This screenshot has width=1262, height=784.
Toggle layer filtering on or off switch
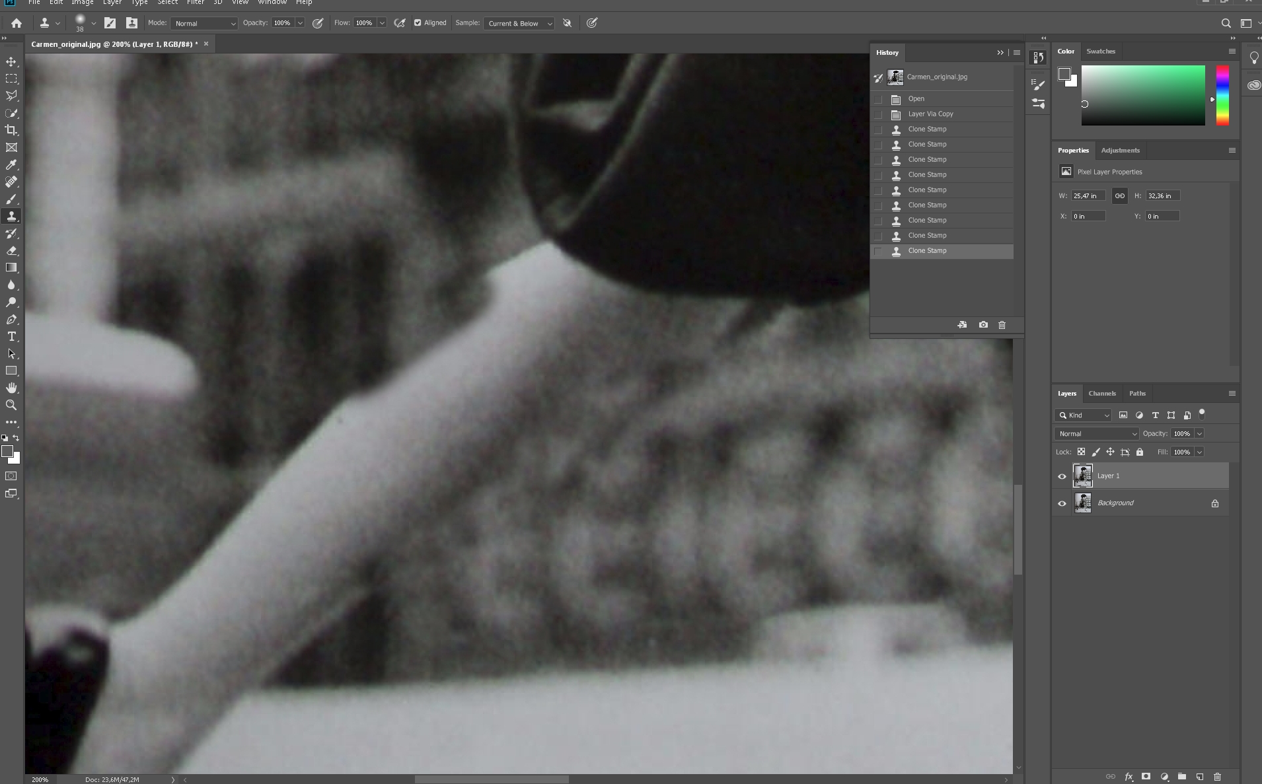(1202, 414)
